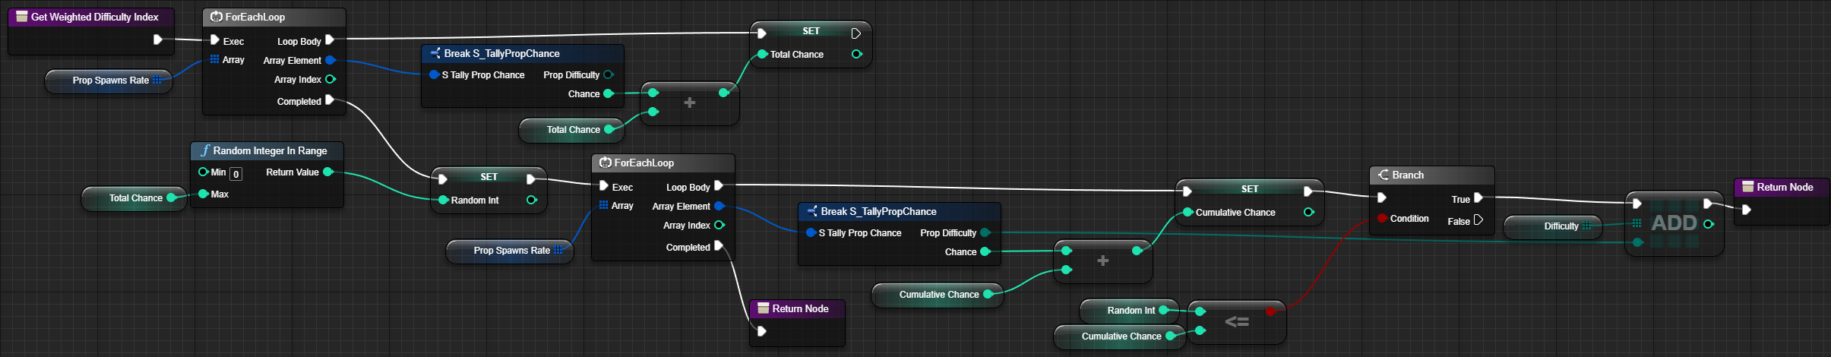Click the True execution pin on Branch
The height and width of the screenshot is (357, 1831).
click(x=1478, y=198)
